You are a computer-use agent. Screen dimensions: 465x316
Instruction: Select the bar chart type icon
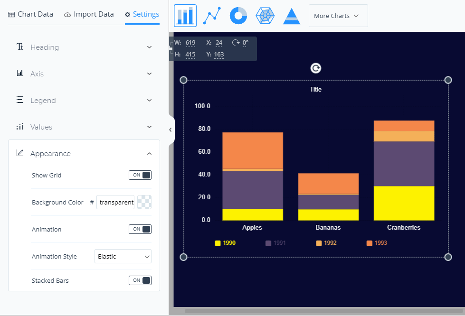pyautogui.click(x=185, y=16)
